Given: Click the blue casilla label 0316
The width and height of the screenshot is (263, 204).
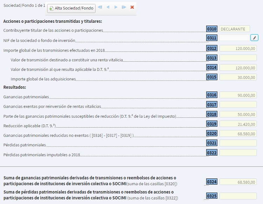Looking at the screenshot, I should click(212, 95).
